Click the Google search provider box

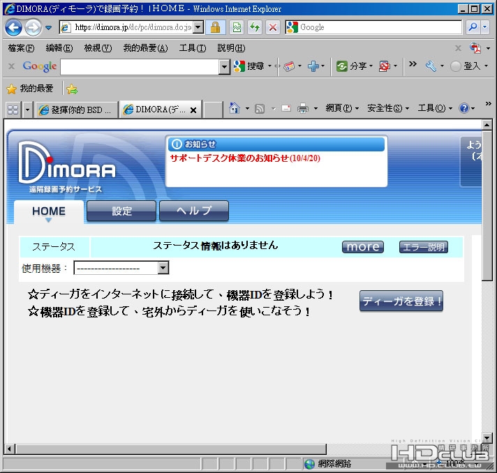tap(374, 27)
